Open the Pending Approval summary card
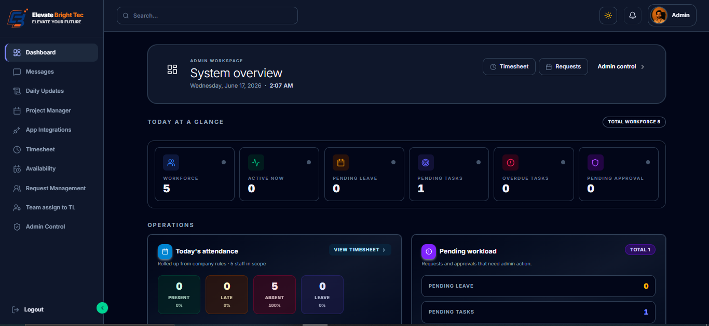This screenshot has width=709, height=326. [x=619, y=174]
